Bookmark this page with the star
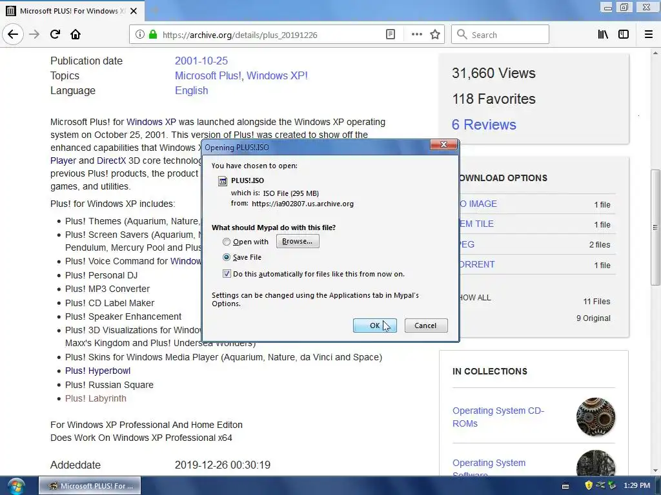This screenshot has width=661, height=495. 435,35
